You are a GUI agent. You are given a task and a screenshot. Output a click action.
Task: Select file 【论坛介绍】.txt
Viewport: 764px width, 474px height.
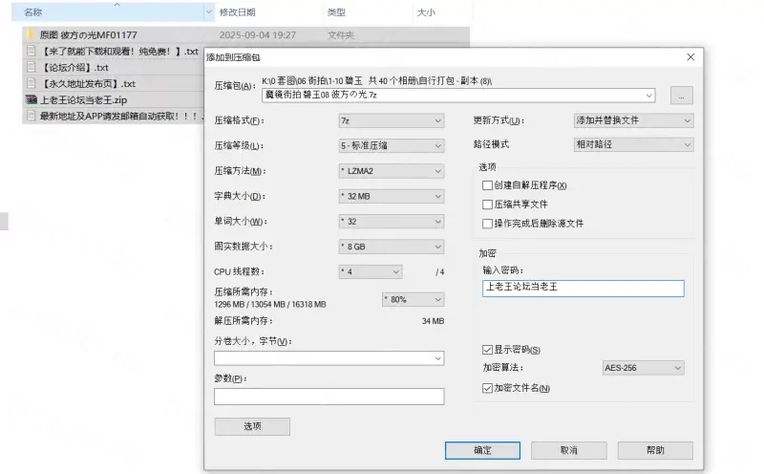click(x=74, y=67)
